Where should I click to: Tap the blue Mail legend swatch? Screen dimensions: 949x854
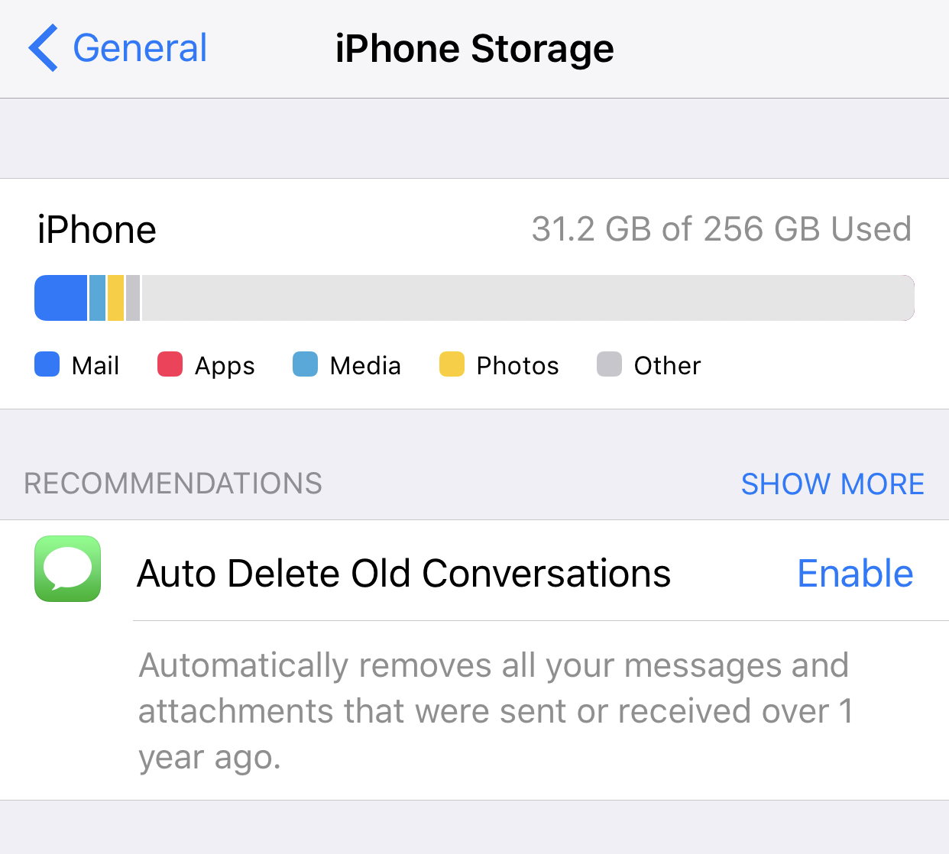(47, 364)
